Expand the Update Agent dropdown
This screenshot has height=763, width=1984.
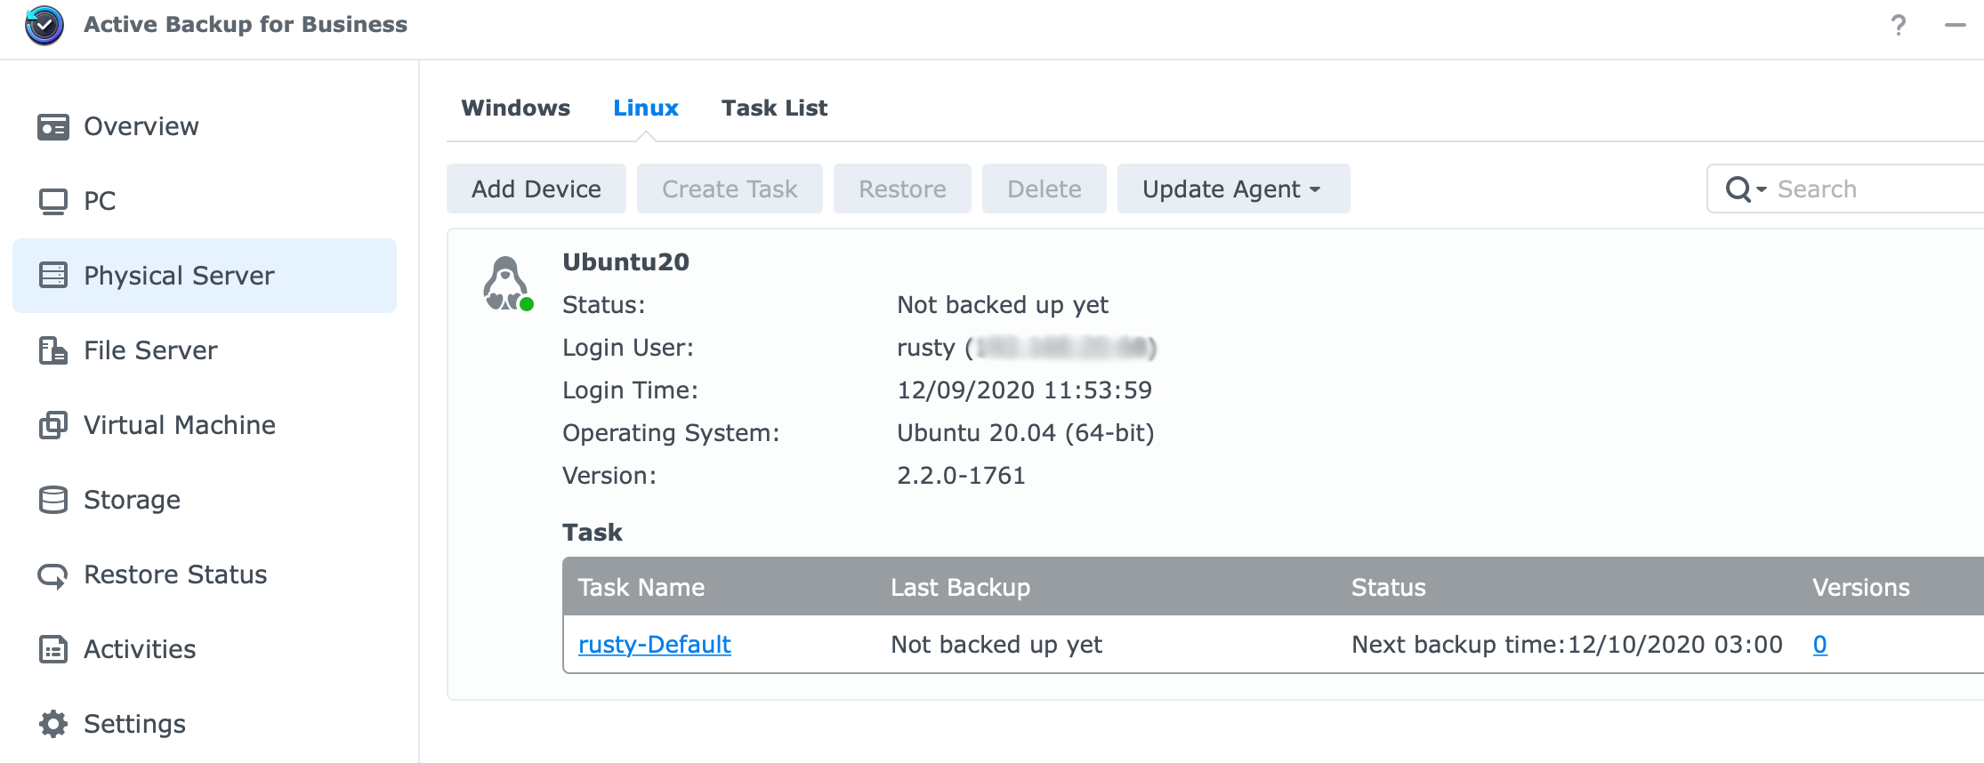(x=1233, y=189)
